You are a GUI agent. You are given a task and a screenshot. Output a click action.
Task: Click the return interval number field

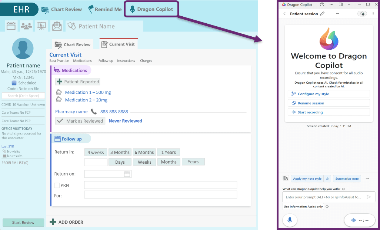(96, 162)
